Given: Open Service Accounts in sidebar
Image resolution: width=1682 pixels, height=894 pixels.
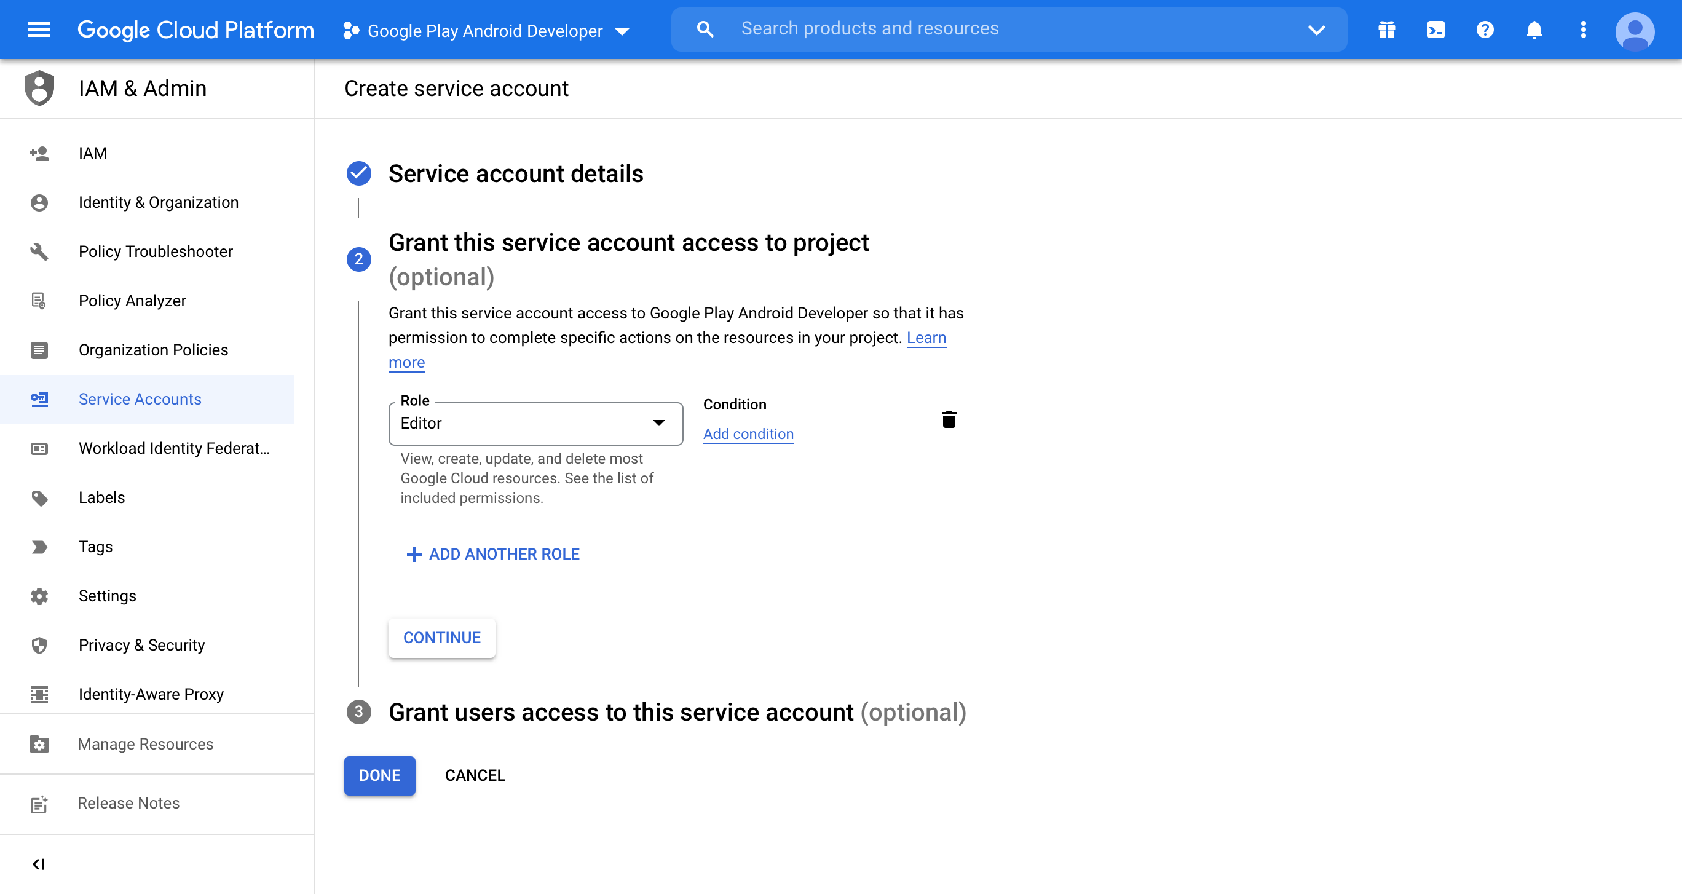Looking at the screenshot, I should pos(140,399).
